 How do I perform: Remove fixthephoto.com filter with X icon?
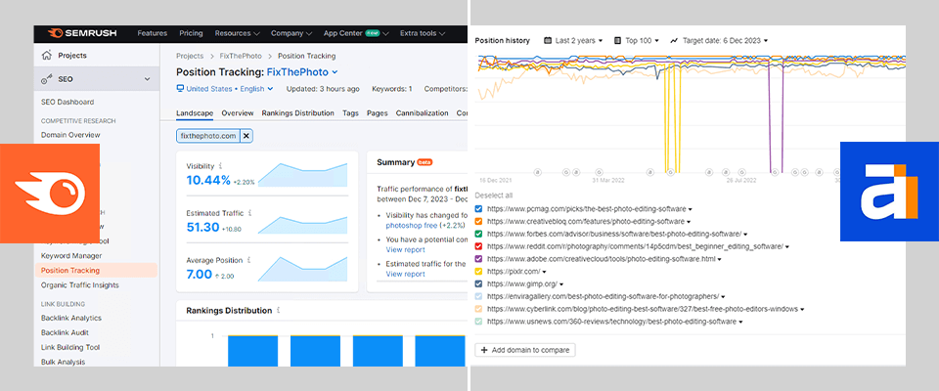tap(246, 136)
